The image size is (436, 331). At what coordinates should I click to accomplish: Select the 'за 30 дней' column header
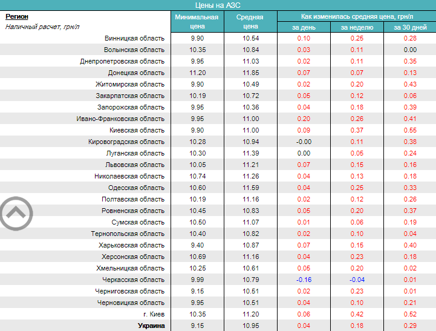click(410, 27)
